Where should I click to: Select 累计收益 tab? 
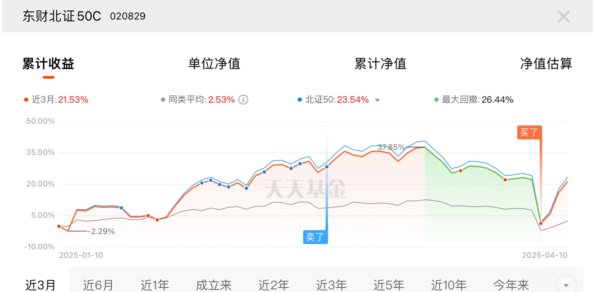(48, 63)
